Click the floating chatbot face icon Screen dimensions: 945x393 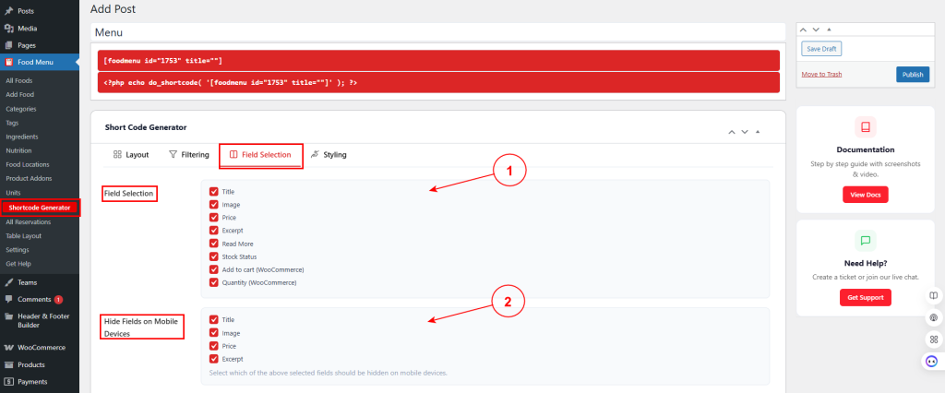[x=932, y=361]
